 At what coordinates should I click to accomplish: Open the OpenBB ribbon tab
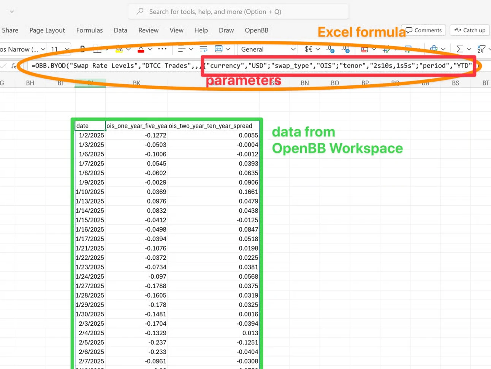[x=257, y=30]
